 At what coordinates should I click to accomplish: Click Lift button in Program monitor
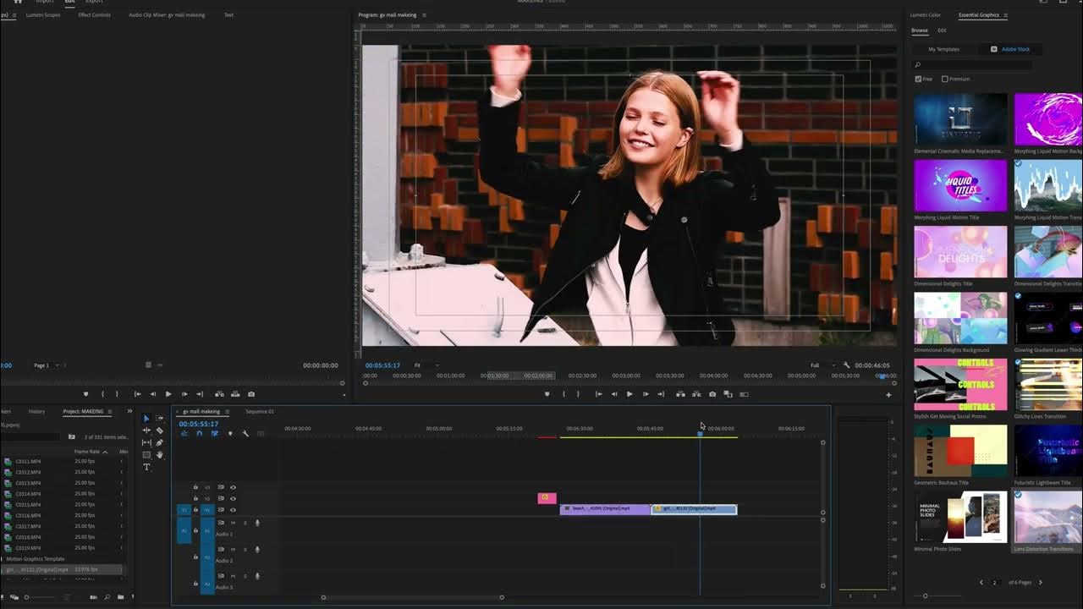680,394
